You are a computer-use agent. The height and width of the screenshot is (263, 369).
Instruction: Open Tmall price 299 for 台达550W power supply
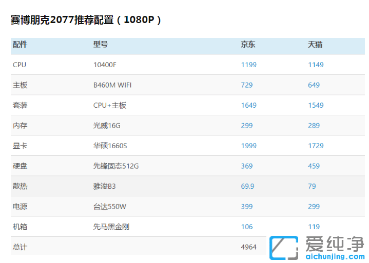point(314,207)
